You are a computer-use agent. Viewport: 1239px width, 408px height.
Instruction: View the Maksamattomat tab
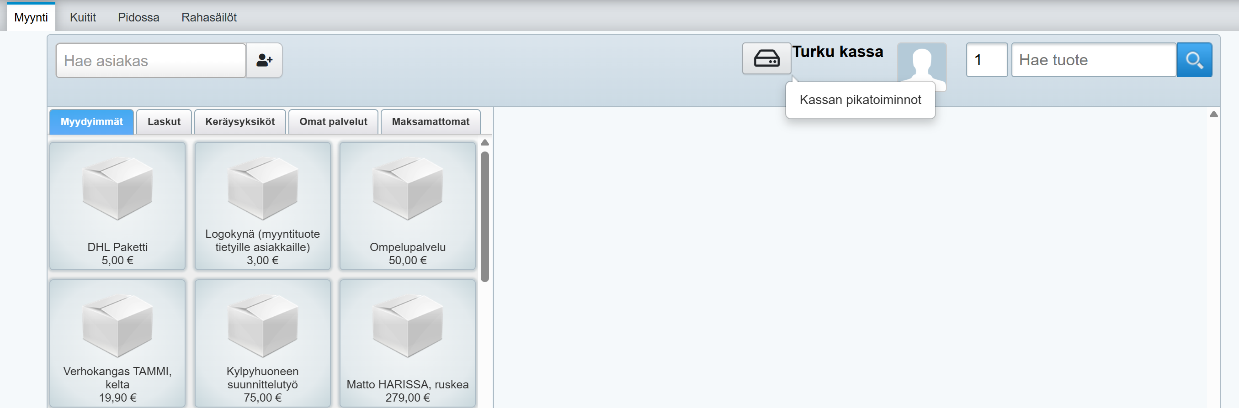point(431,121)
